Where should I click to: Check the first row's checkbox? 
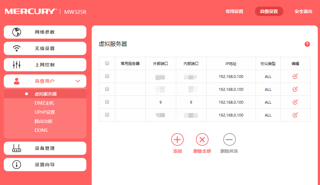pyautogui.click(x=107, y=76)
